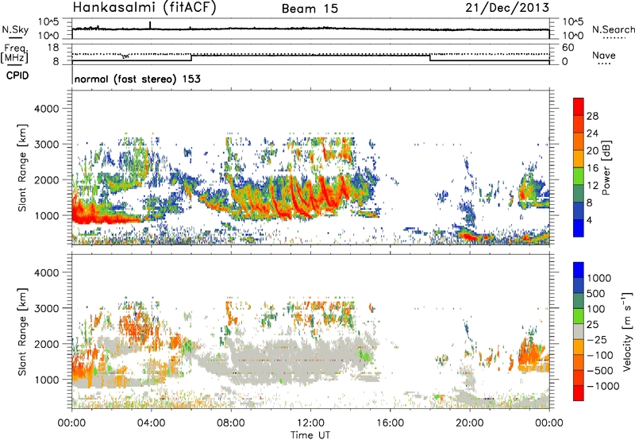Select the '-1000' label on the velocity colorbar

click(602, 386)
